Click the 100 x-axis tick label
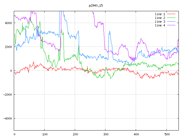 coord(45,134)
